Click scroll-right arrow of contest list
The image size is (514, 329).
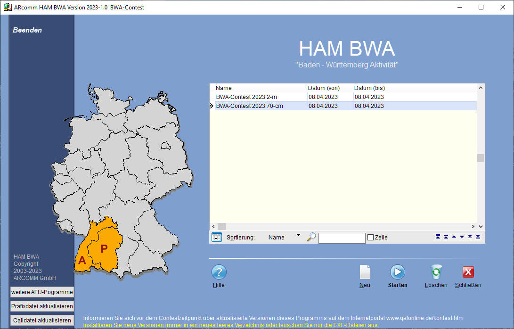[x=473, y=226]
